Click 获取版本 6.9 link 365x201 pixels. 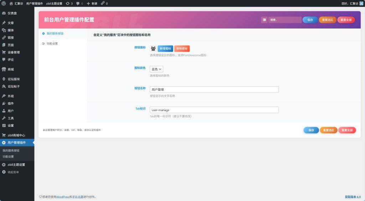tap(353, 197)
